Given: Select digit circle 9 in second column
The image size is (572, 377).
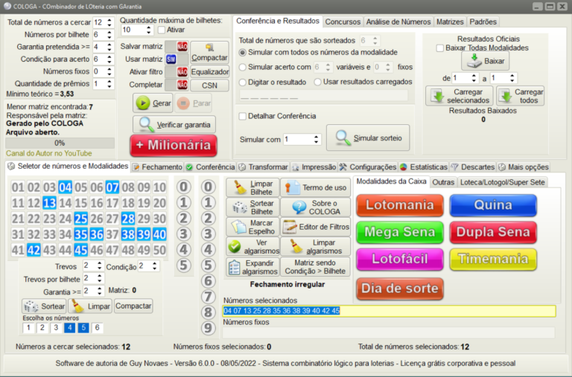Looking at the screenshot, I should (208, 328).
